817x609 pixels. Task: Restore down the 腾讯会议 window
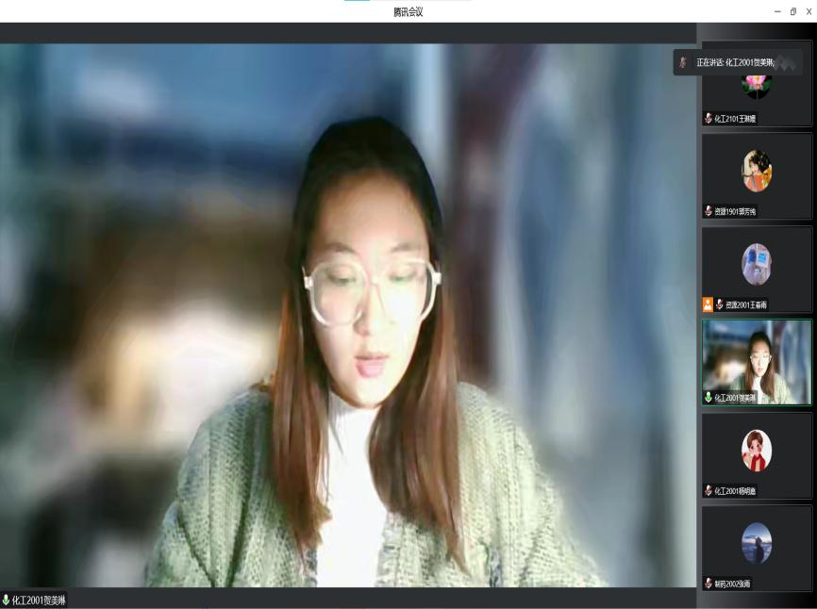click(x=793, y=11)
